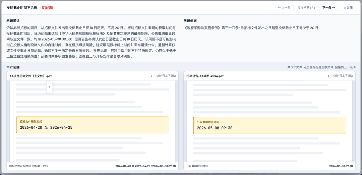The width and height of the screenshot is (362, 175).
Task: Click the red 存在问题 status tag
Action: click(47, 8)
